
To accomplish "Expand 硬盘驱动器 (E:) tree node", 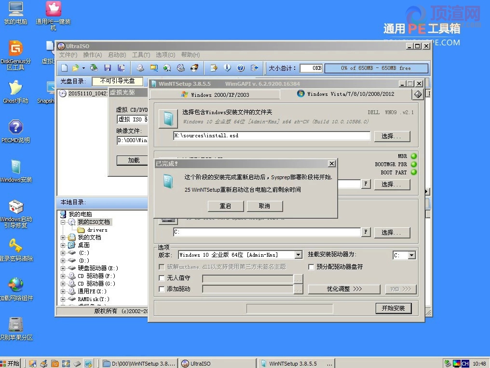I will (63, 268).
